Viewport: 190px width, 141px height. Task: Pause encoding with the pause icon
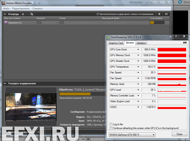point(166,14)
